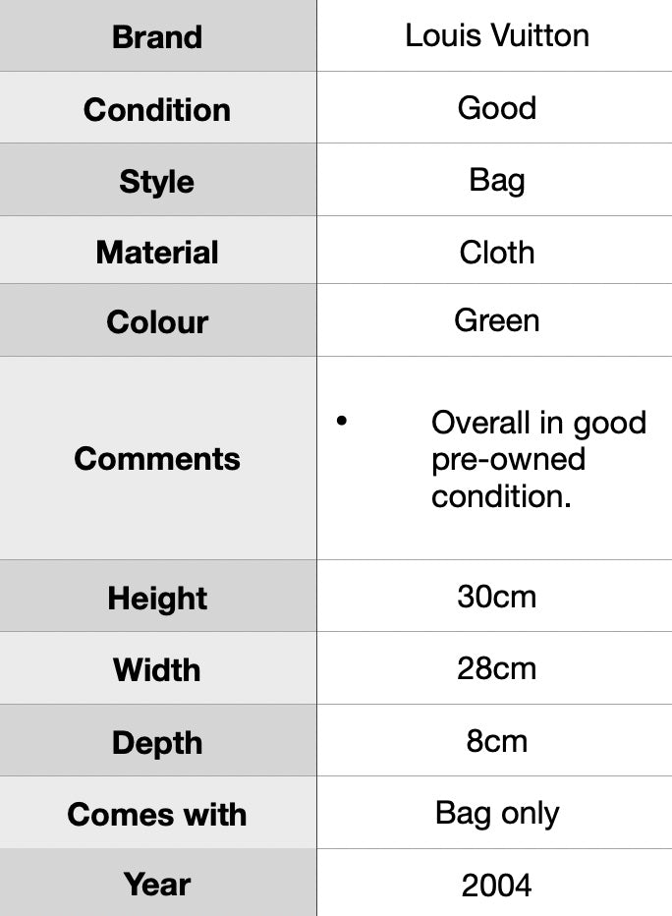Click the Colour label cell
672x916 pixels.
(x=157, y=322)
